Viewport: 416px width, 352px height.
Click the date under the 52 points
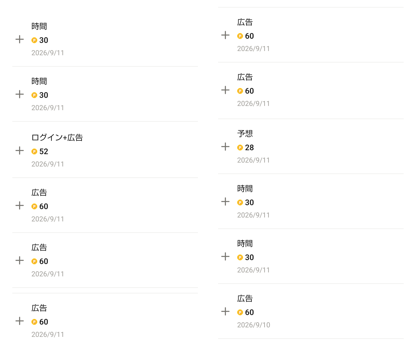coord(48,164)
